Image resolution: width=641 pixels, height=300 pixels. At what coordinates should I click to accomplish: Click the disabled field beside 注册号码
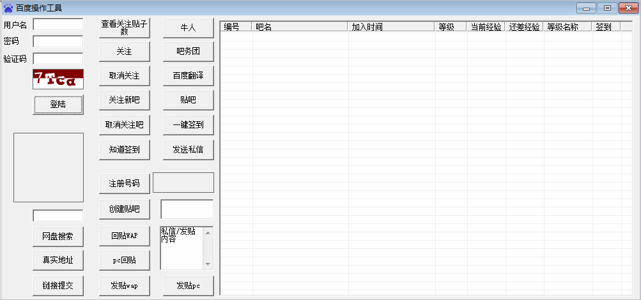[183, 183]
